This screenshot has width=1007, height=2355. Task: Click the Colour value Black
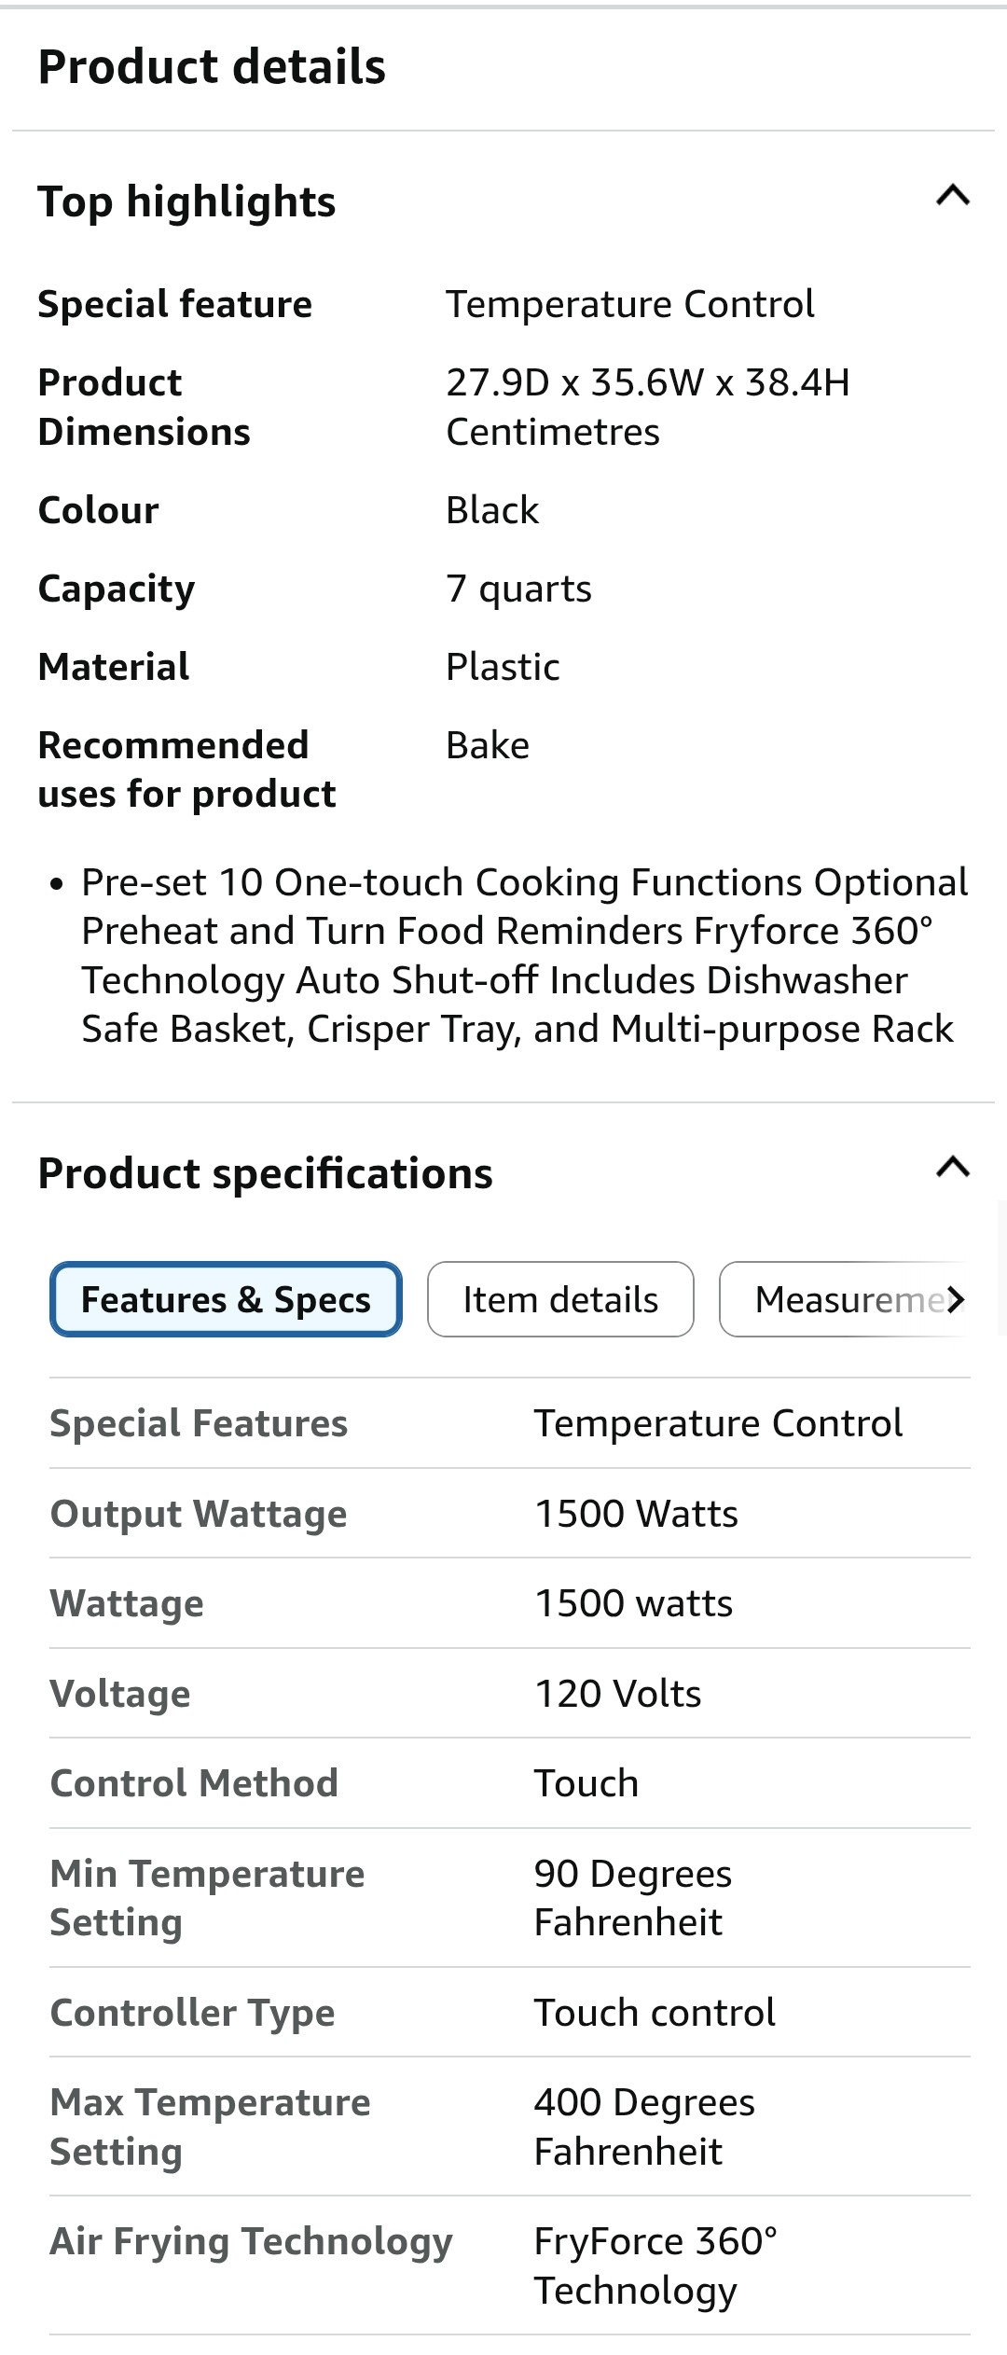pos(492,510)
